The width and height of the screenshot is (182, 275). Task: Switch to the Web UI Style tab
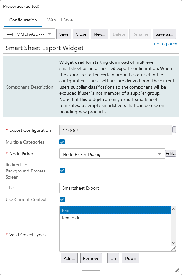click(x=60, y=20)
